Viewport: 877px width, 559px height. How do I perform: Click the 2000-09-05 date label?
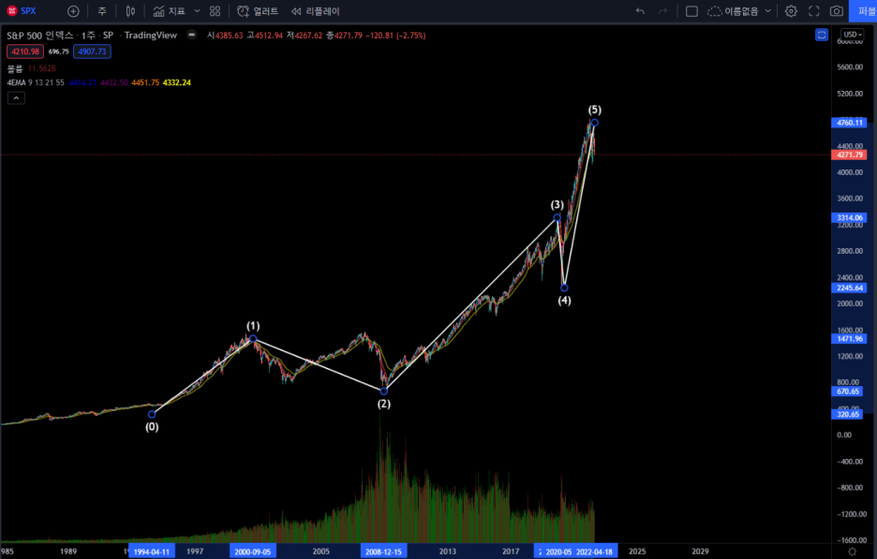point(252,552)
